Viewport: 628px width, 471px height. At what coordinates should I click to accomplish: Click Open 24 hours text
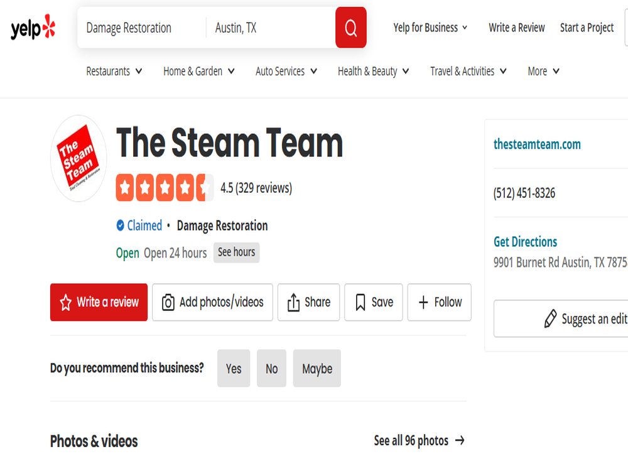(175, 253)
